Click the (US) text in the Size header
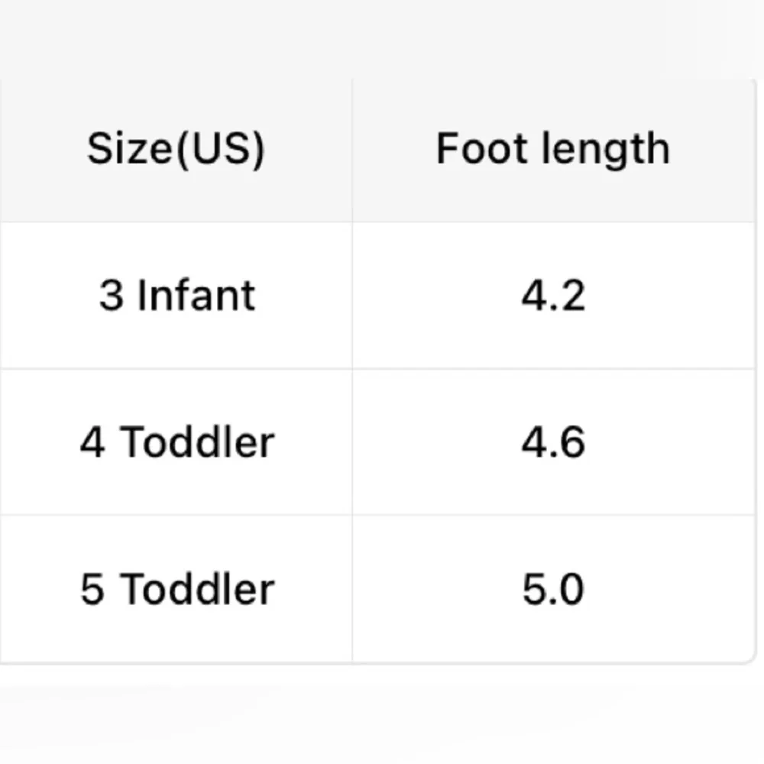The image size is (764, 764). (221, 150)
